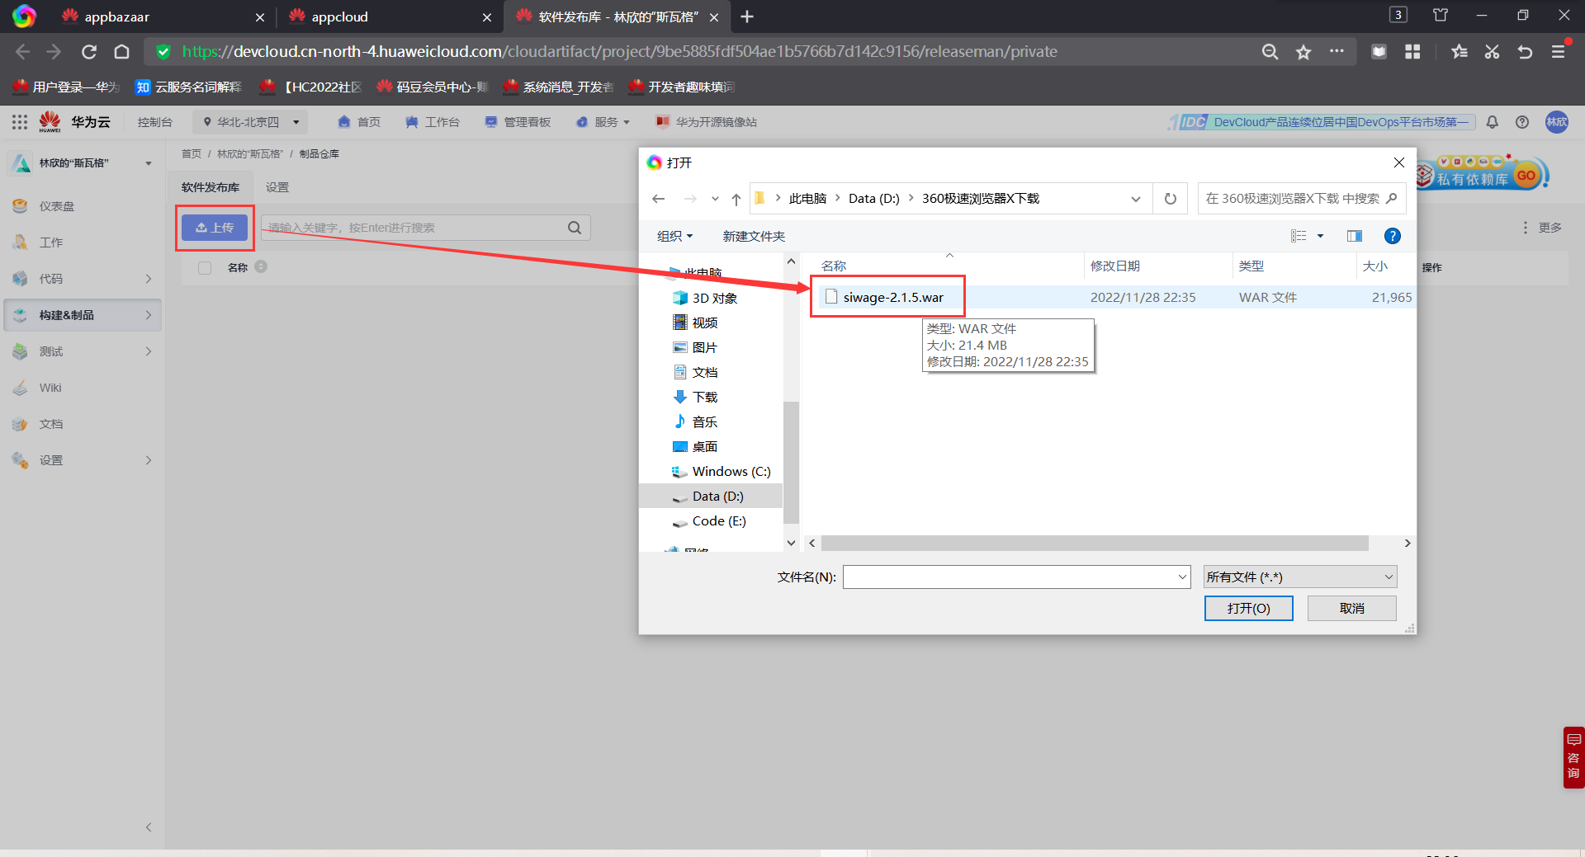The image size is (1585, 857).
Task: Open the 更多 more options menu
Action: [1541, 228]
